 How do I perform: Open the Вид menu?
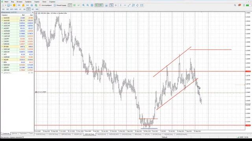point(12,2)
